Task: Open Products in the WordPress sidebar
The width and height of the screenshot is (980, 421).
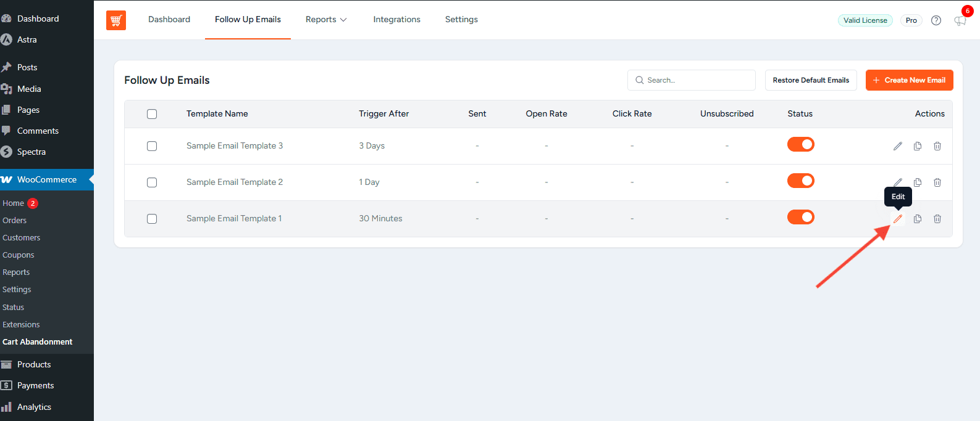Action: pos(34,364)
